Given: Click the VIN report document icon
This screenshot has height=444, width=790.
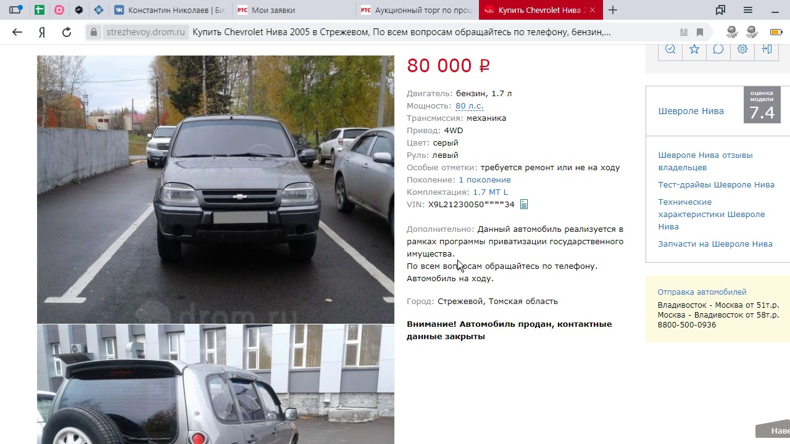Looking at the screenshot, I should pyautogui.click(x=524, y=204).
